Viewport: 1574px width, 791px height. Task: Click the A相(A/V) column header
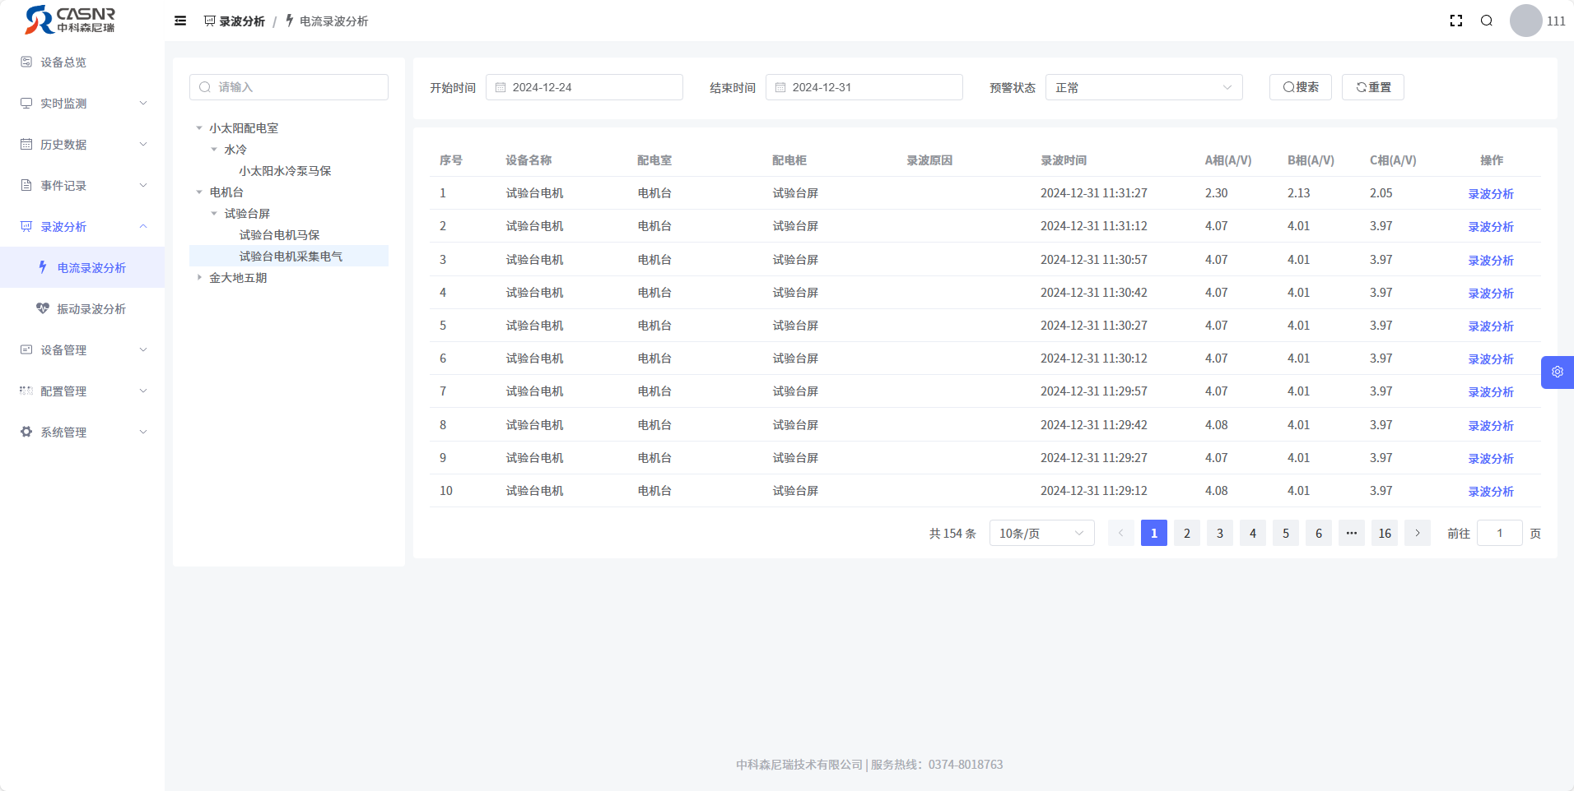1228,160
